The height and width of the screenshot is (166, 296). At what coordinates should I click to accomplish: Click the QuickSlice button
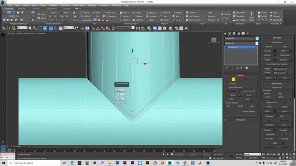pyautogui.click(x=269, y=125)
